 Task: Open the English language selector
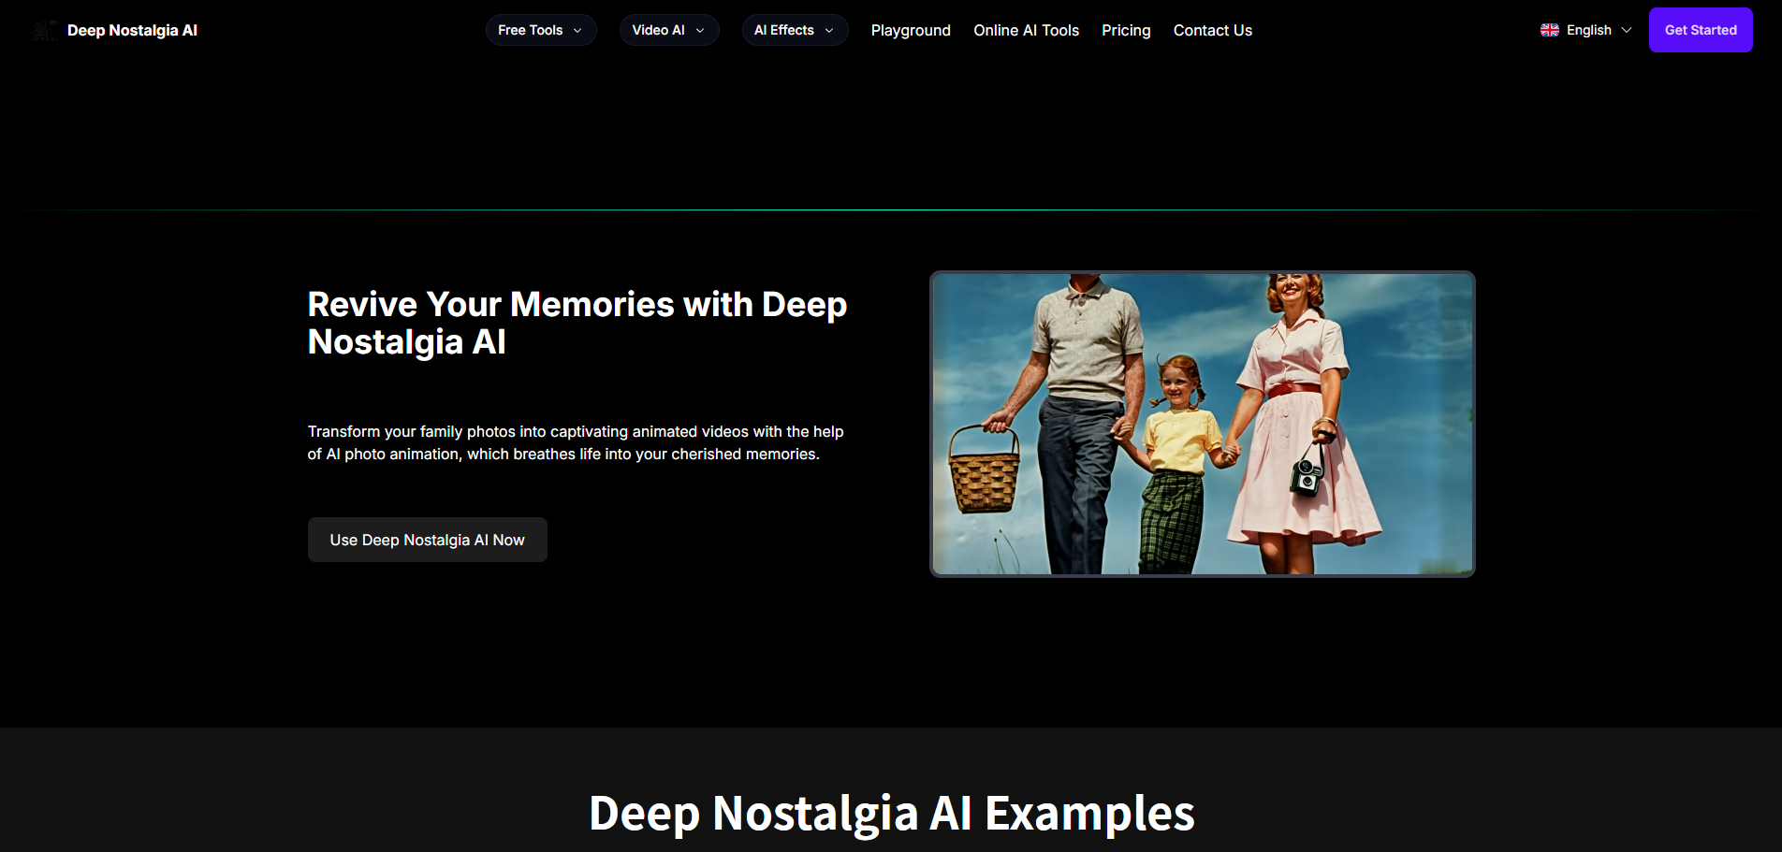[x=1589, y=29]
